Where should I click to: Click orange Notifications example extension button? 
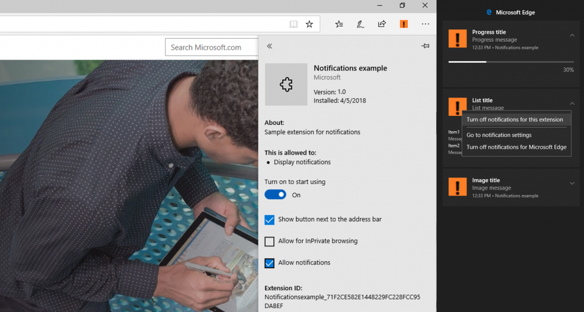pyautogui.click(x=404, y=24)
